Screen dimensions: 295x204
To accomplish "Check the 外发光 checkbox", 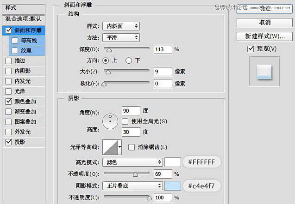I will 8,132.
